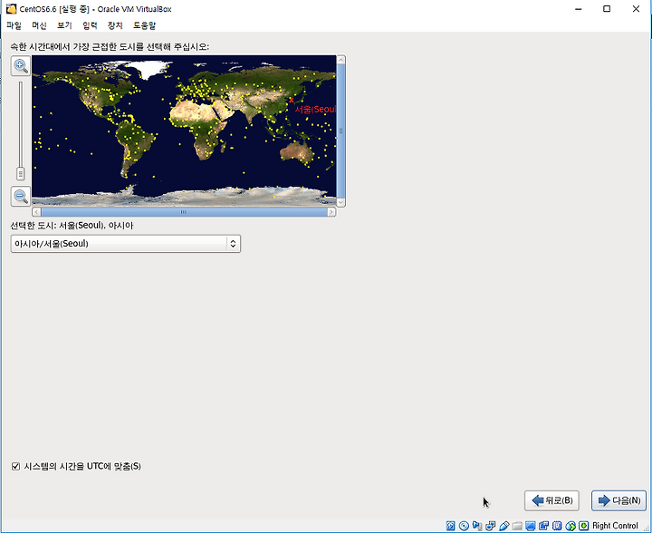Click the map zoom slider handle
The width and height of the screenshot is (652, 533).
coord(20,173)
